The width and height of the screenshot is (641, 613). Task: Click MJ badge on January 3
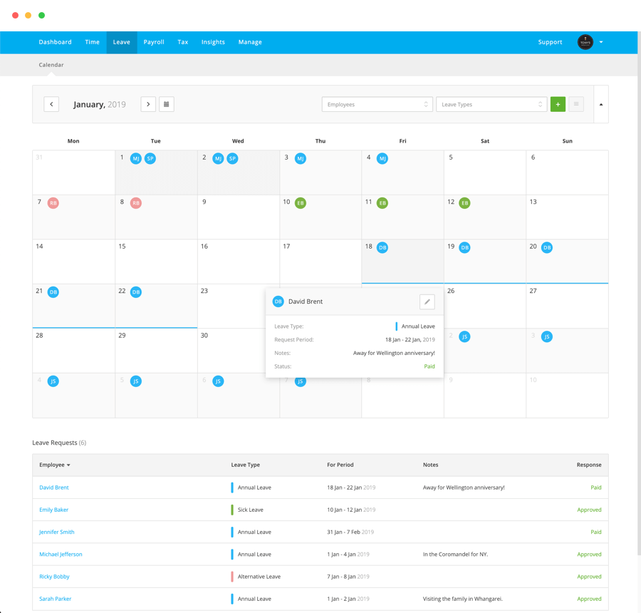pyautogui.click(x=301, y=158)
